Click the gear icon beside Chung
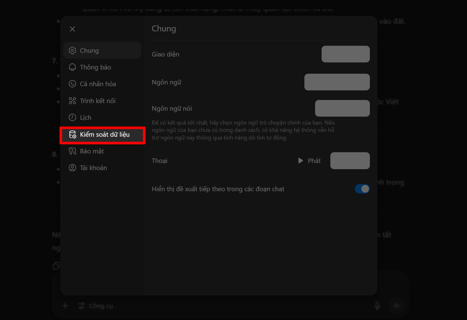This screenshot has width=467, height=320. click(x=73, y=51)
